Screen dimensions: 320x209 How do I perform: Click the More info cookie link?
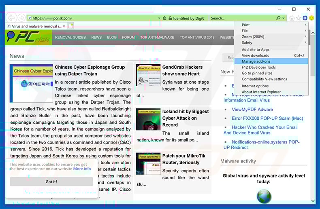82,169
